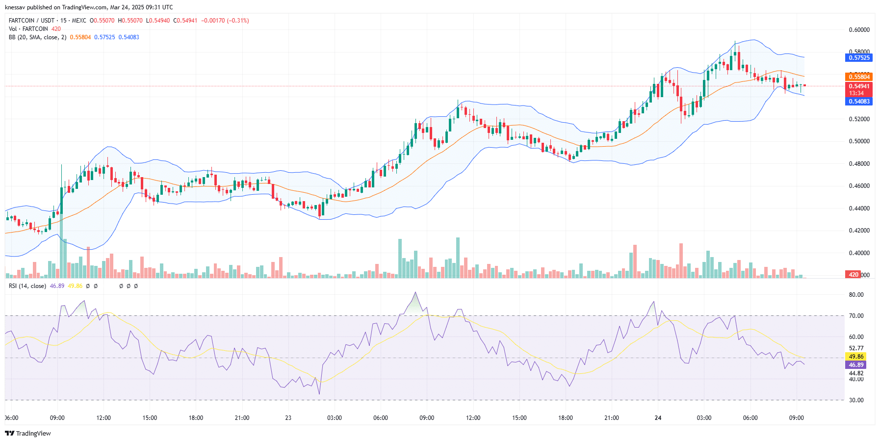880x442 pixels.
Task: Click the TradingView logo in the footer
Action: pos(28,433)
